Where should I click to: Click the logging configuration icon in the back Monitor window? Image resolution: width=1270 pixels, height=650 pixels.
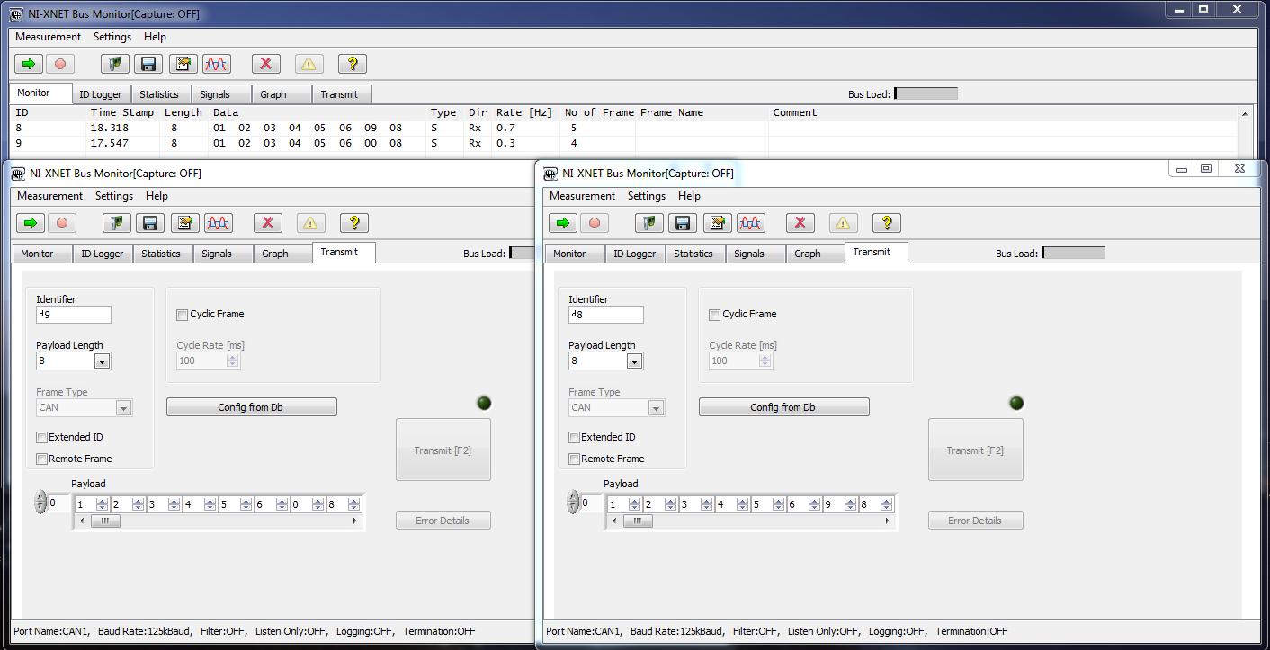point(183,64)
